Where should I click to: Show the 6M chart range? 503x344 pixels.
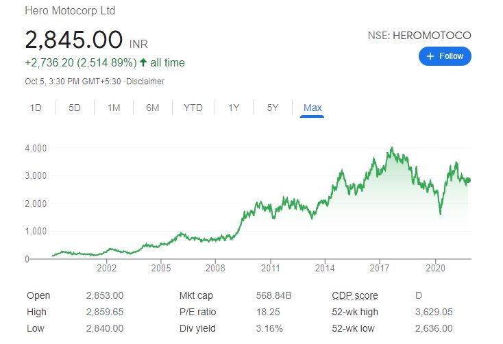pyautogui.click(x=152, y=108)
